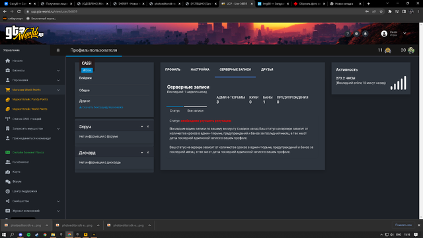
Task: Open the first photoeditorsdk download item menu
Action: pos(47,225)
